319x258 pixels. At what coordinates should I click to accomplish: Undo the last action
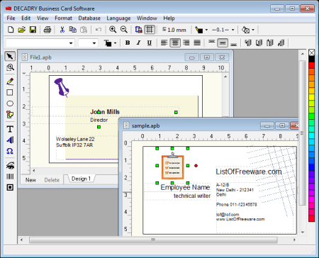(99, 30)
